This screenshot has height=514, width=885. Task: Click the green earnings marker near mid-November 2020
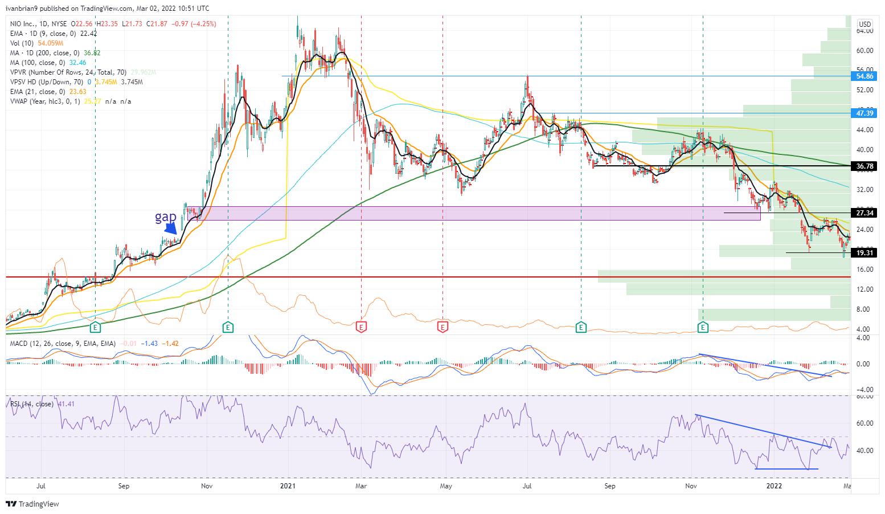point(228,327)
